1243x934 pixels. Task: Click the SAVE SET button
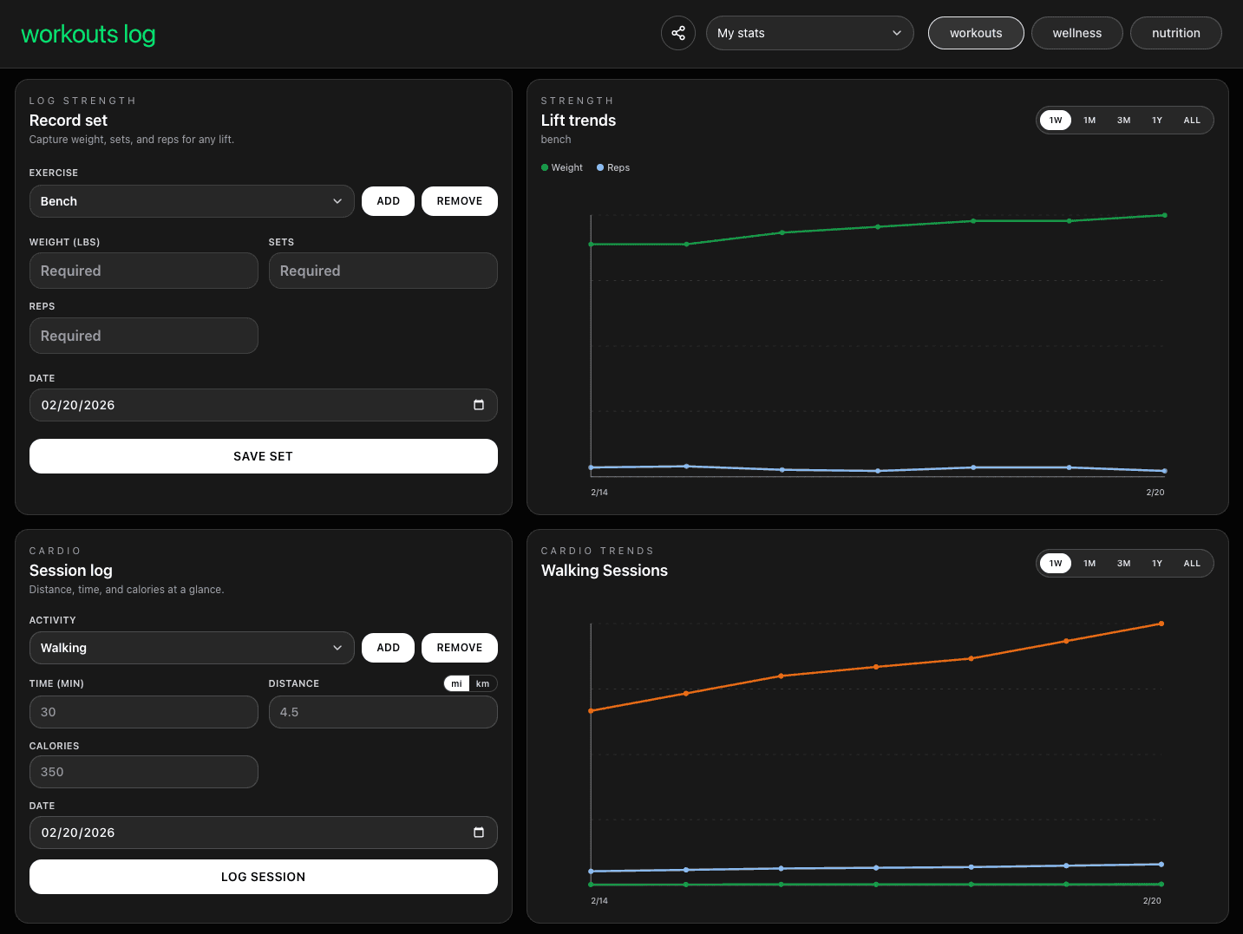click(264, 456)
